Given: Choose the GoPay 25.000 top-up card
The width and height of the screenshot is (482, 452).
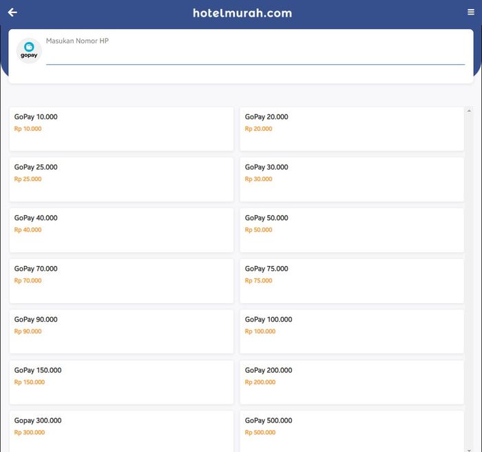Looking at the screenshot, I should [121, 179].
